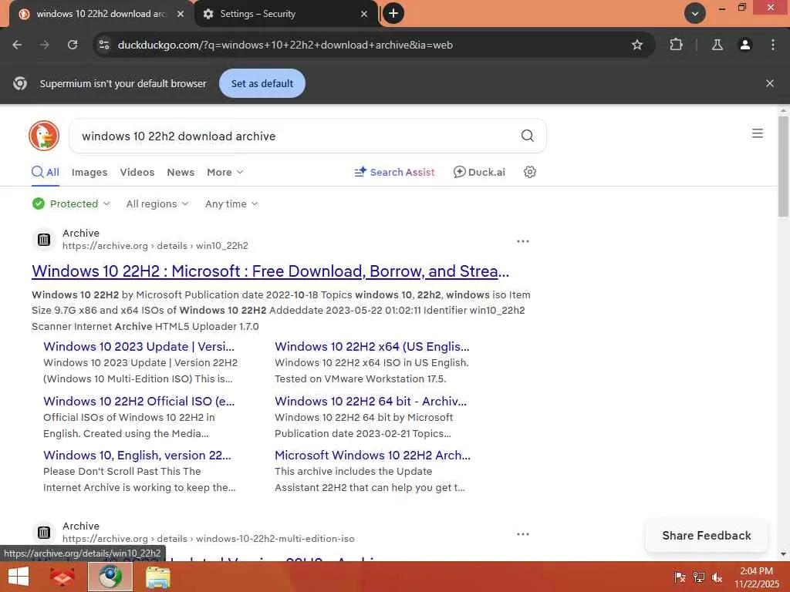Open the Windows Start button

point(19,577)
